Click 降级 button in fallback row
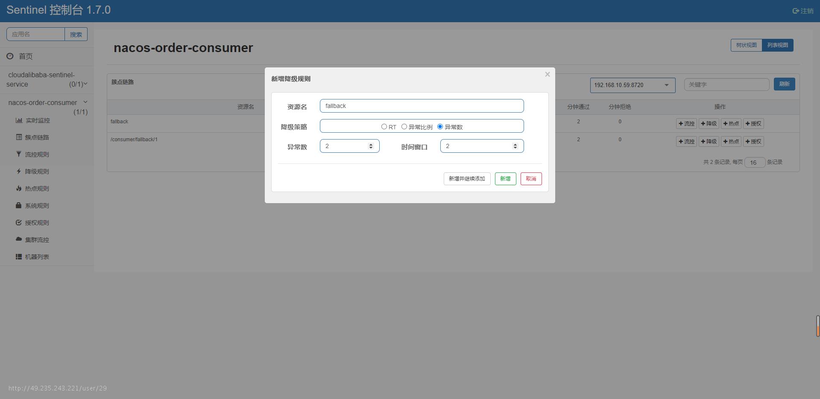Viewport: 820px width, 399px height. point(709,124)
